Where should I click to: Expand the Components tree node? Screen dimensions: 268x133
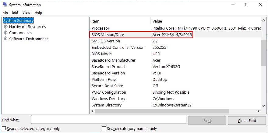coord(5,33)
